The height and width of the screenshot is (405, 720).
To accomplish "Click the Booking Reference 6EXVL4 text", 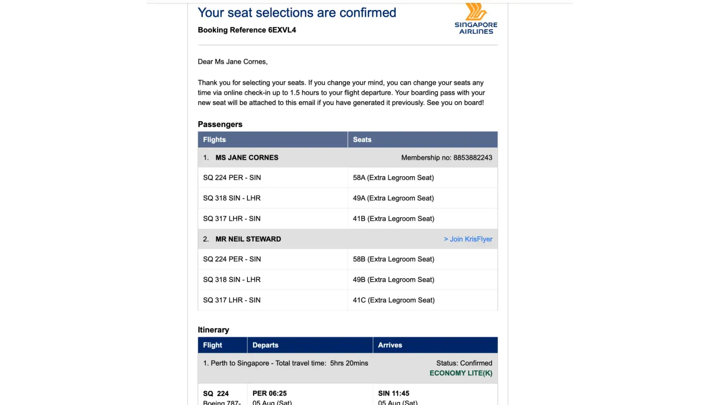I will pyautogui.click(x=247, y=30).
